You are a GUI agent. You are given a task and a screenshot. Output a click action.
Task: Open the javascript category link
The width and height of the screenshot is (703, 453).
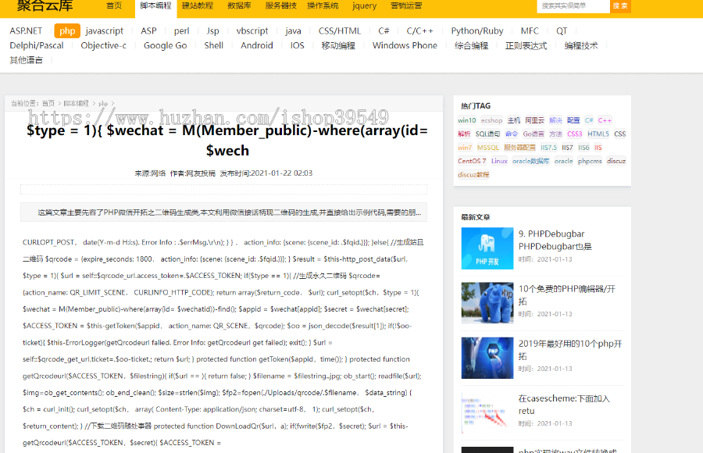[x=105, y=31]
